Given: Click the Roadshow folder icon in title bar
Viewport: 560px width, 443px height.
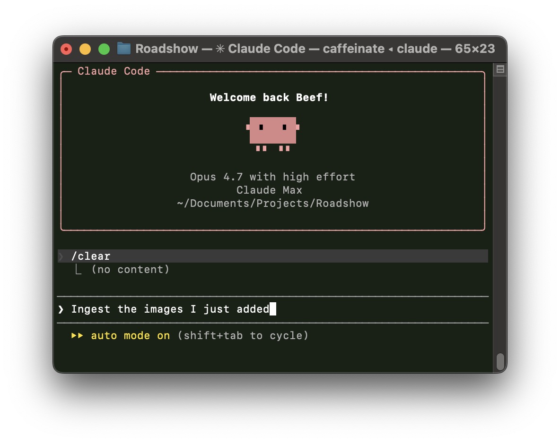Looking at the screenshot, I should click(x=124, y=49).
